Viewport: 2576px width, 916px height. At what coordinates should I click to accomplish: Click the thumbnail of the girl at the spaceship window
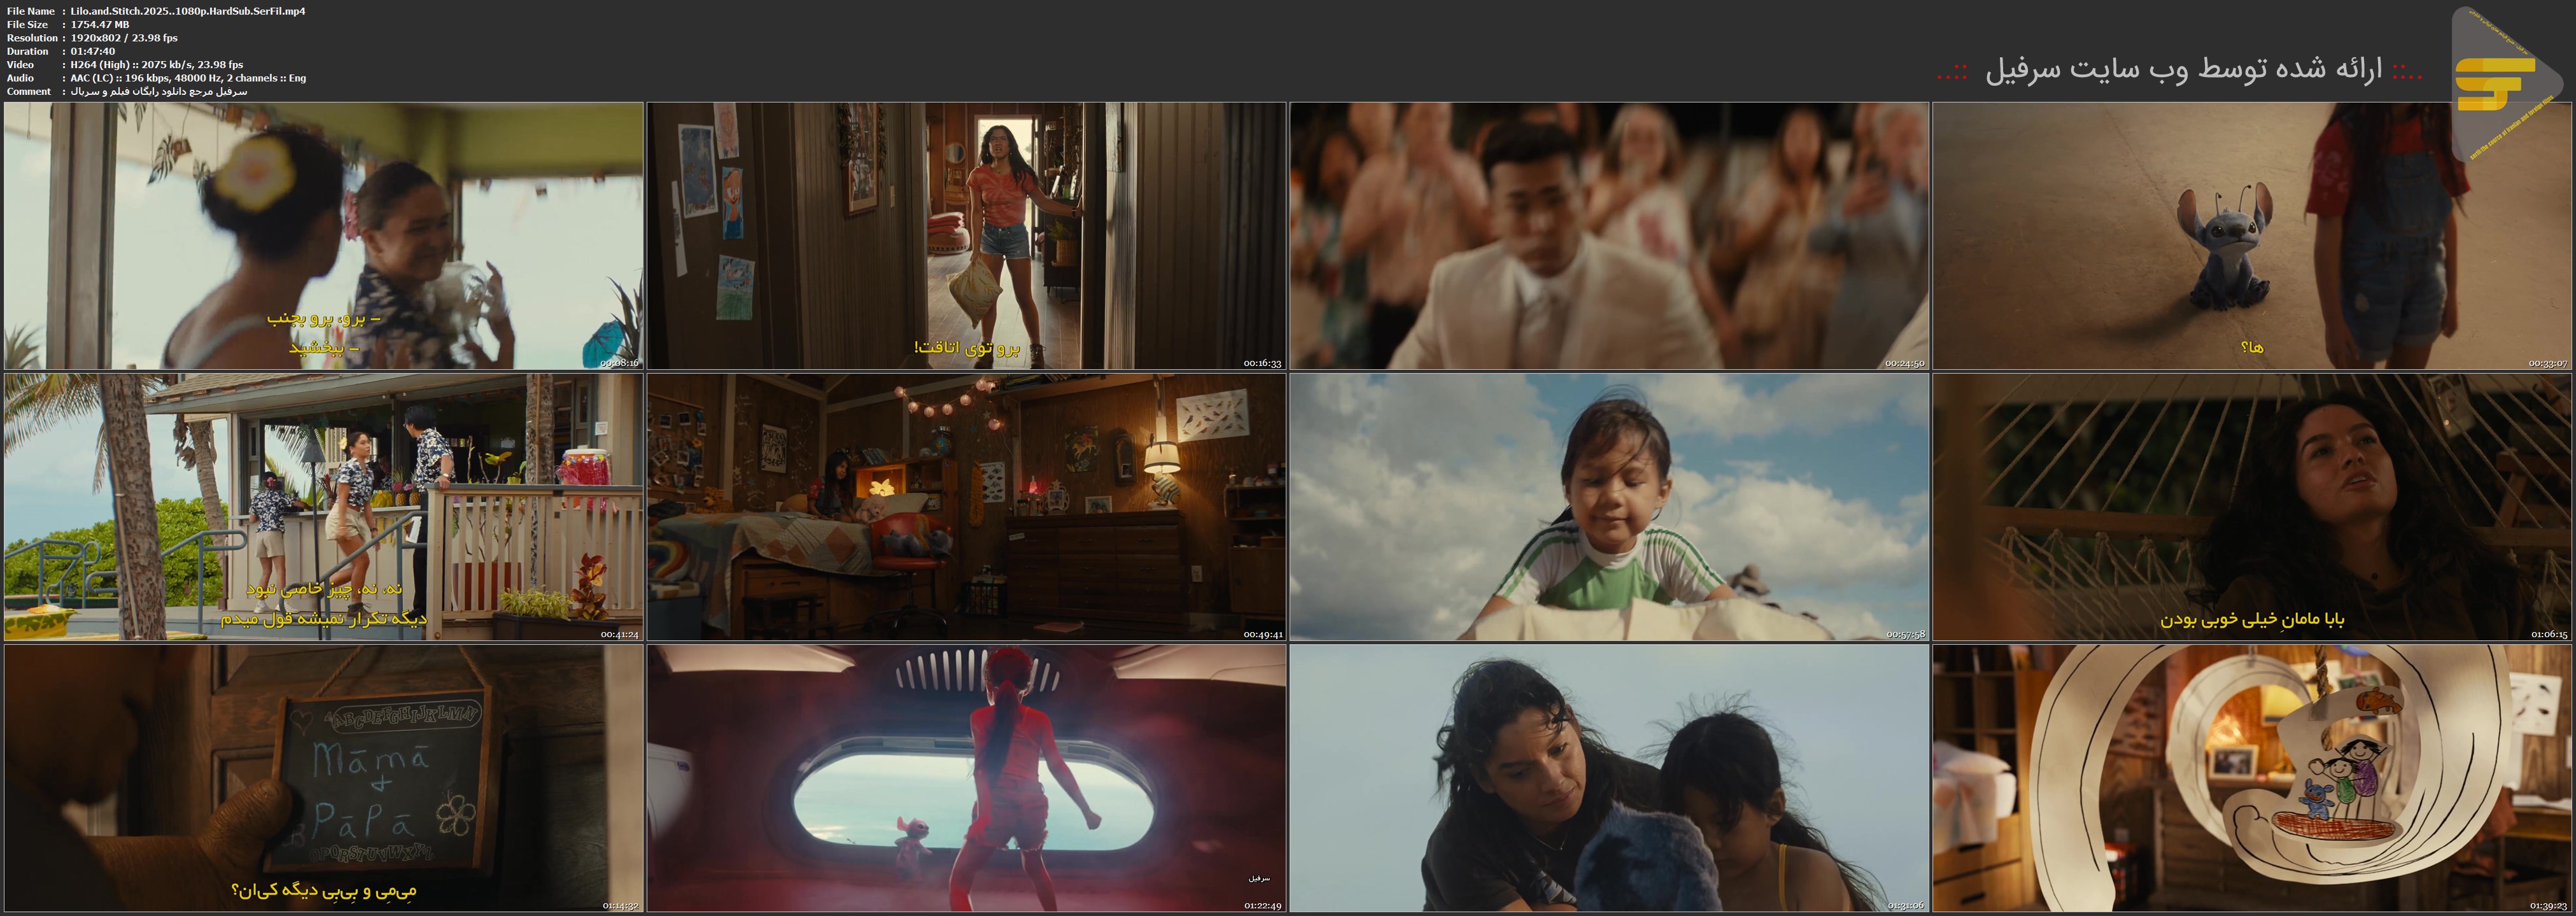(x=966, y=777)
